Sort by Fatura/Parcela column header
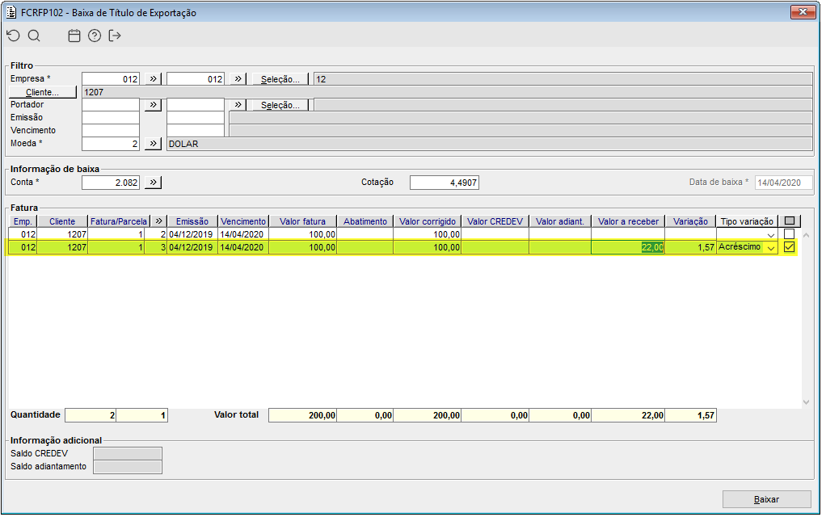The image size is (826, 517). click(x=119, y=221)
